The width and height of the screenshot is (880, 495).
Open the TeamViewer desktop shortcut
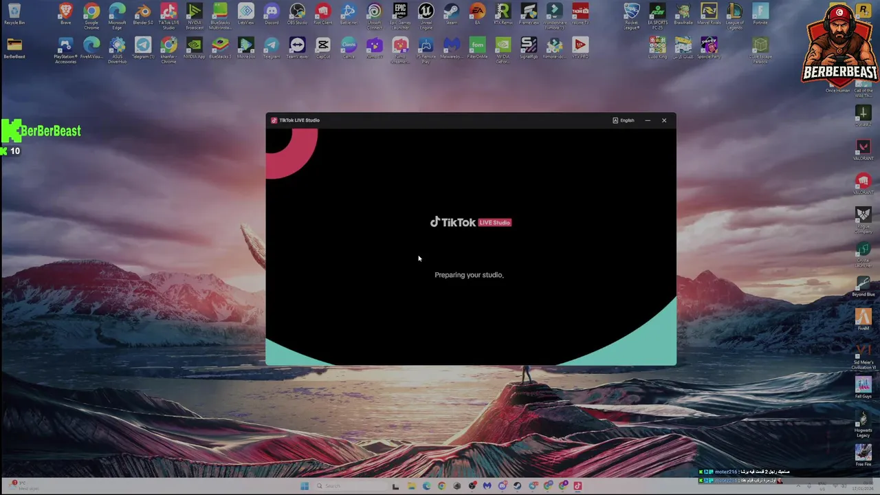(297, 48)
